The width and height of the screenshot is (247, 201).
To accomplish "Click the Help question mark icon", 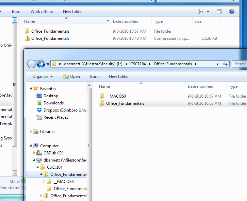I will coord(232,12).
